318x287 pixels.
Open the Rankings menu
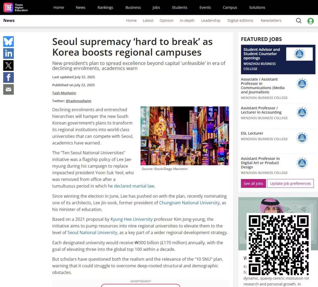(105, 7)
